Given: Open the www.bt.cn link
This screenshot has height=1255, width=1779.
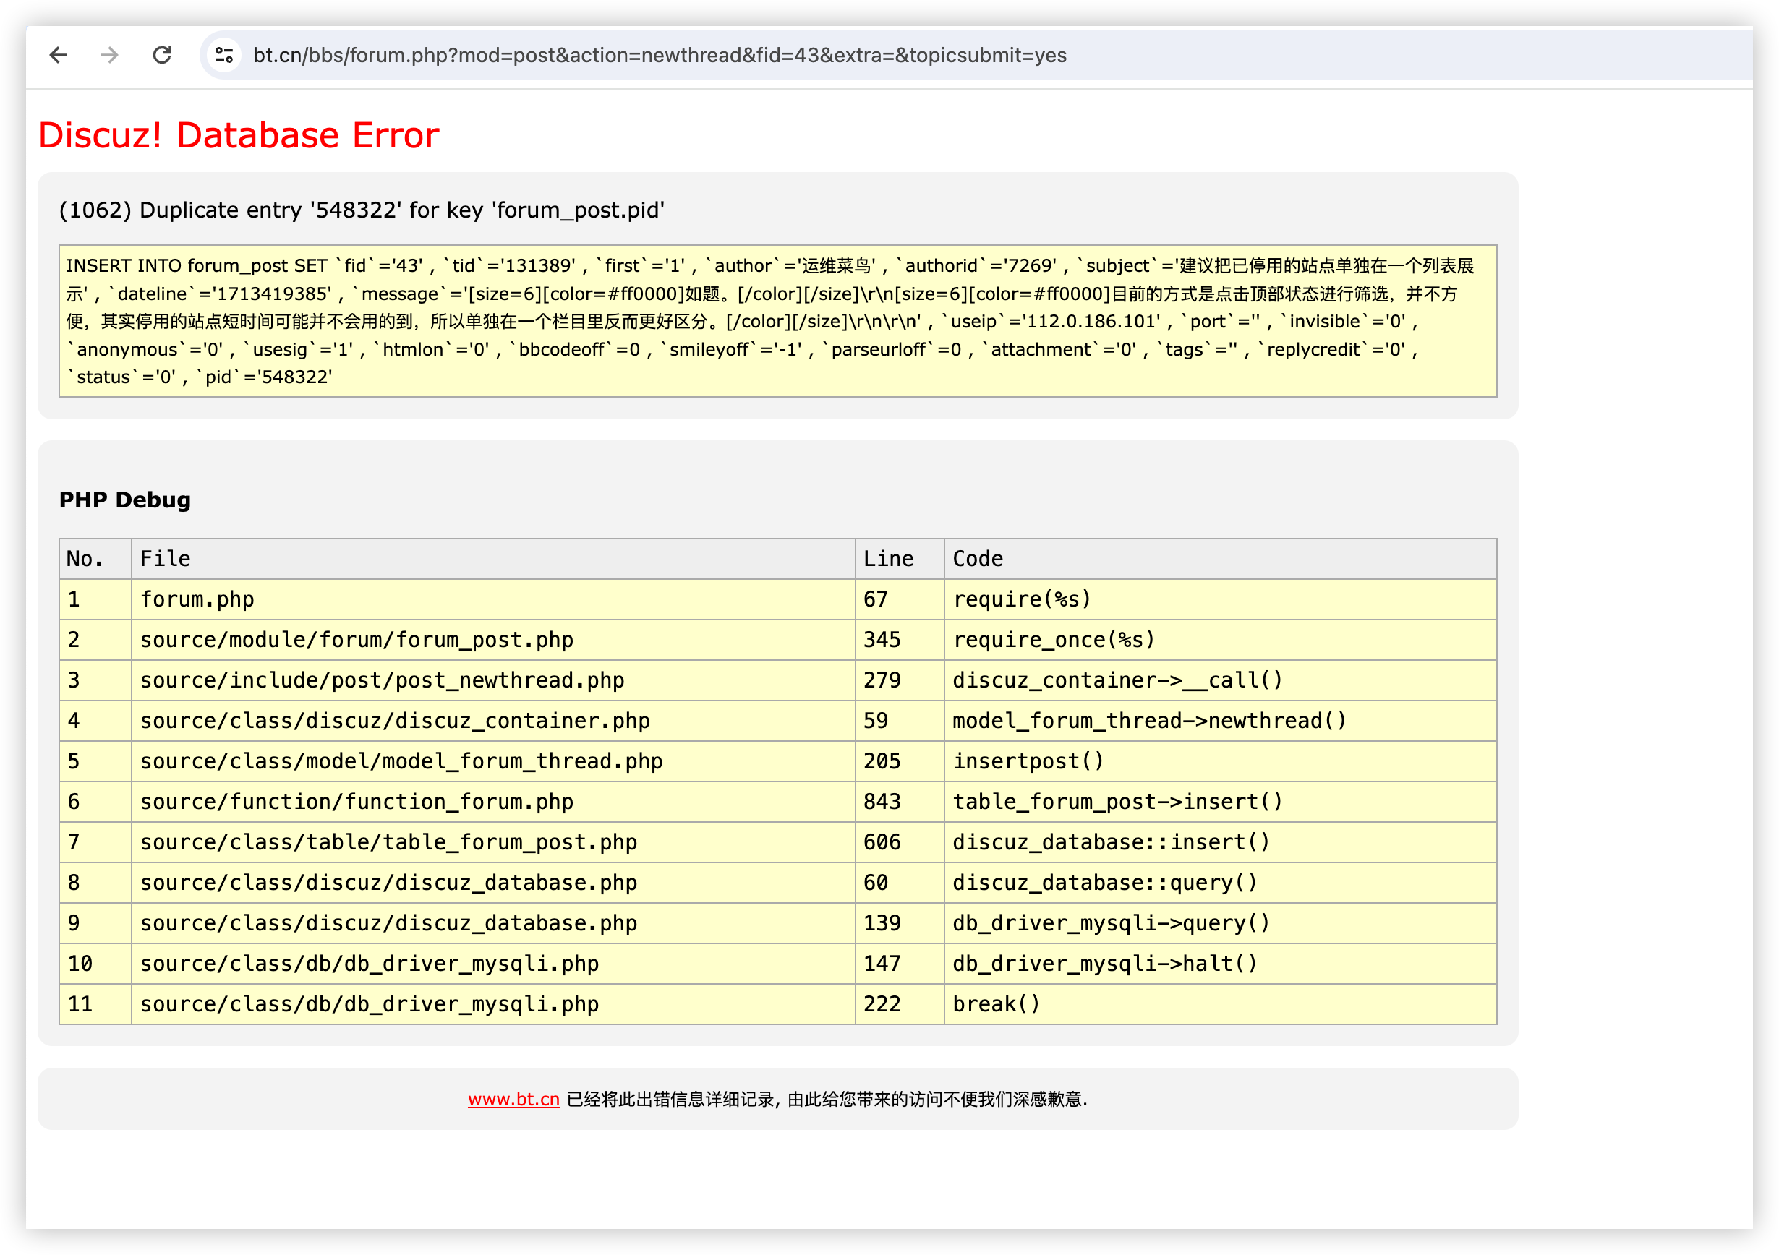Looking at the screenshot, I should point(513,1099).
